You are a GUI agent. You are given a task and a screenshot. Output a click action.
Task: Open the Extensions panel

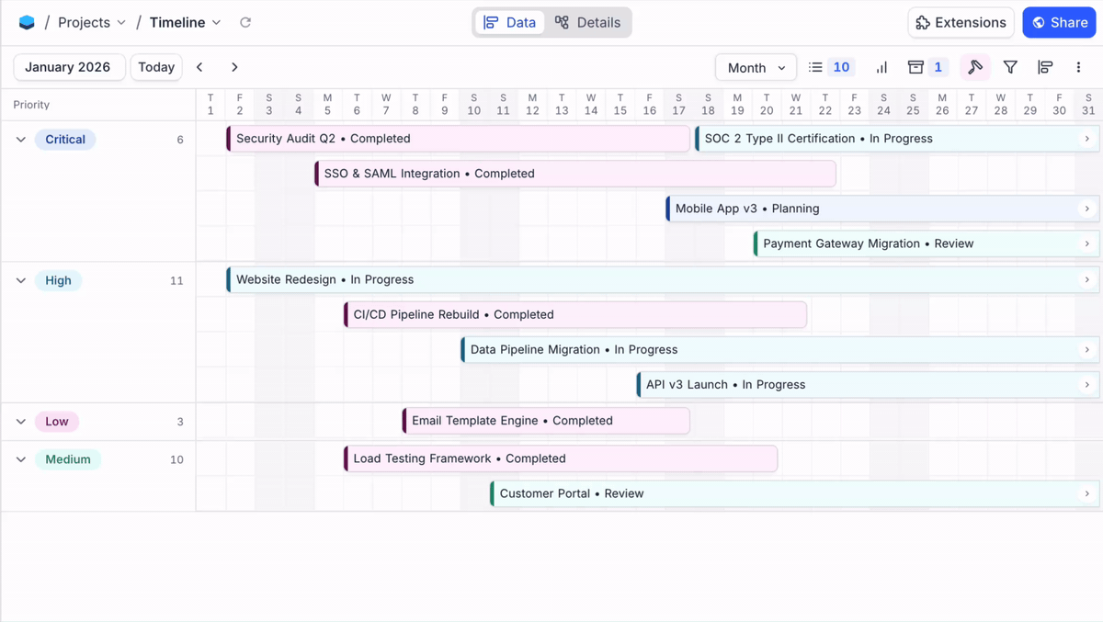961,22
